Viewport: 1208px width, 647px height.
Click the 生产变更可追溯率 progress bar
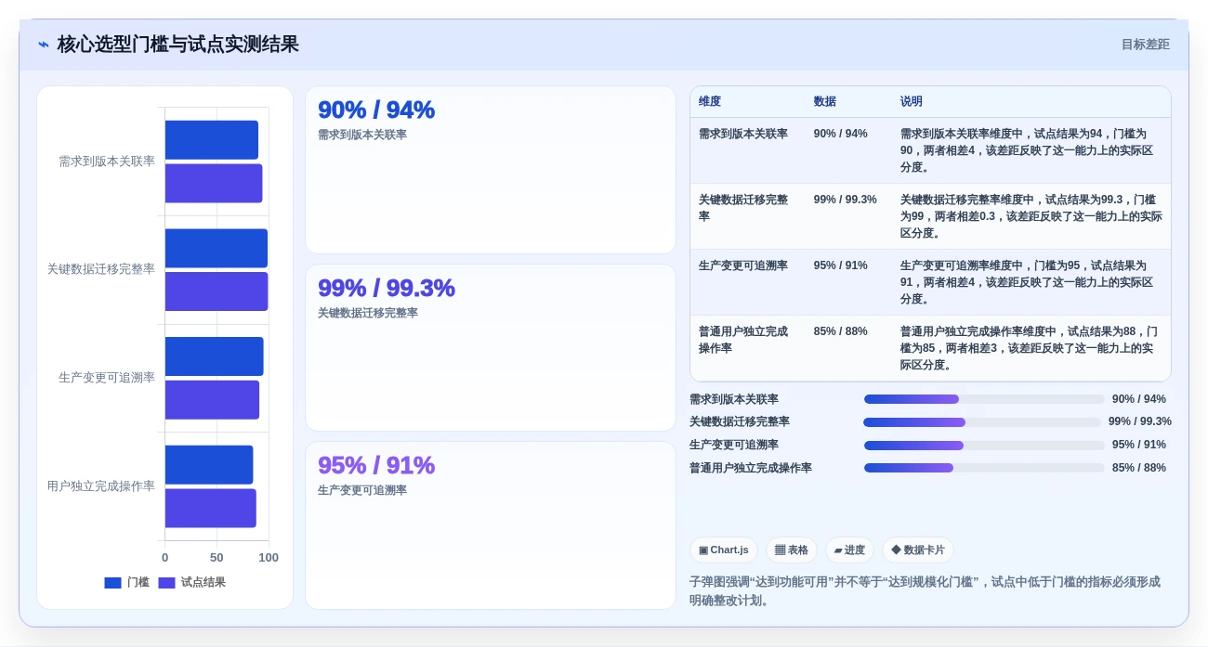tap(984, 446)
